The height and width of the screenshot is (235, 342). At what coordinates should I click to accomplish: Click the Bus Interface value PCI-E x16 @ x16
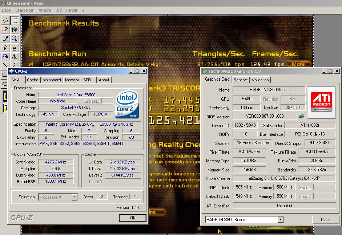coord(310,134)
